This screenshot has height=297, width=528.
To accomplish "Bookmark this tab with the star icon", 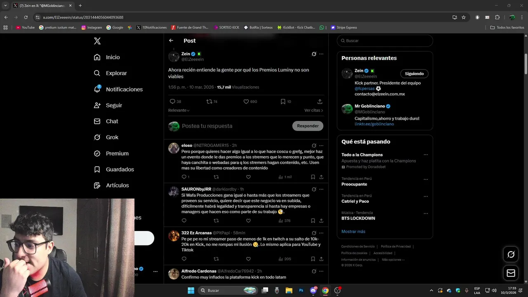I will click(x=464, y=17).
